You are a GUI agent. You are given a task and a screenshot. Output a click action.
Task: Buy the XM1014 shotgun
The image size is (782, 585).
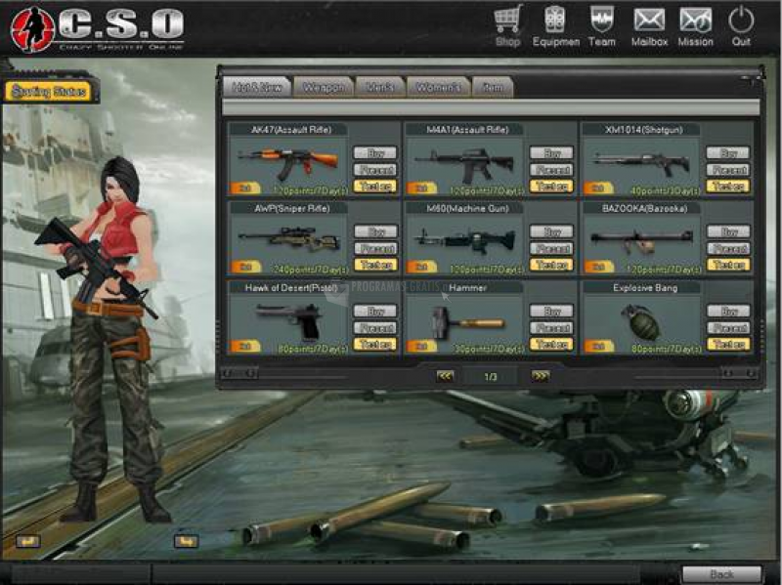pyautogui.click(x=728, y=153)
